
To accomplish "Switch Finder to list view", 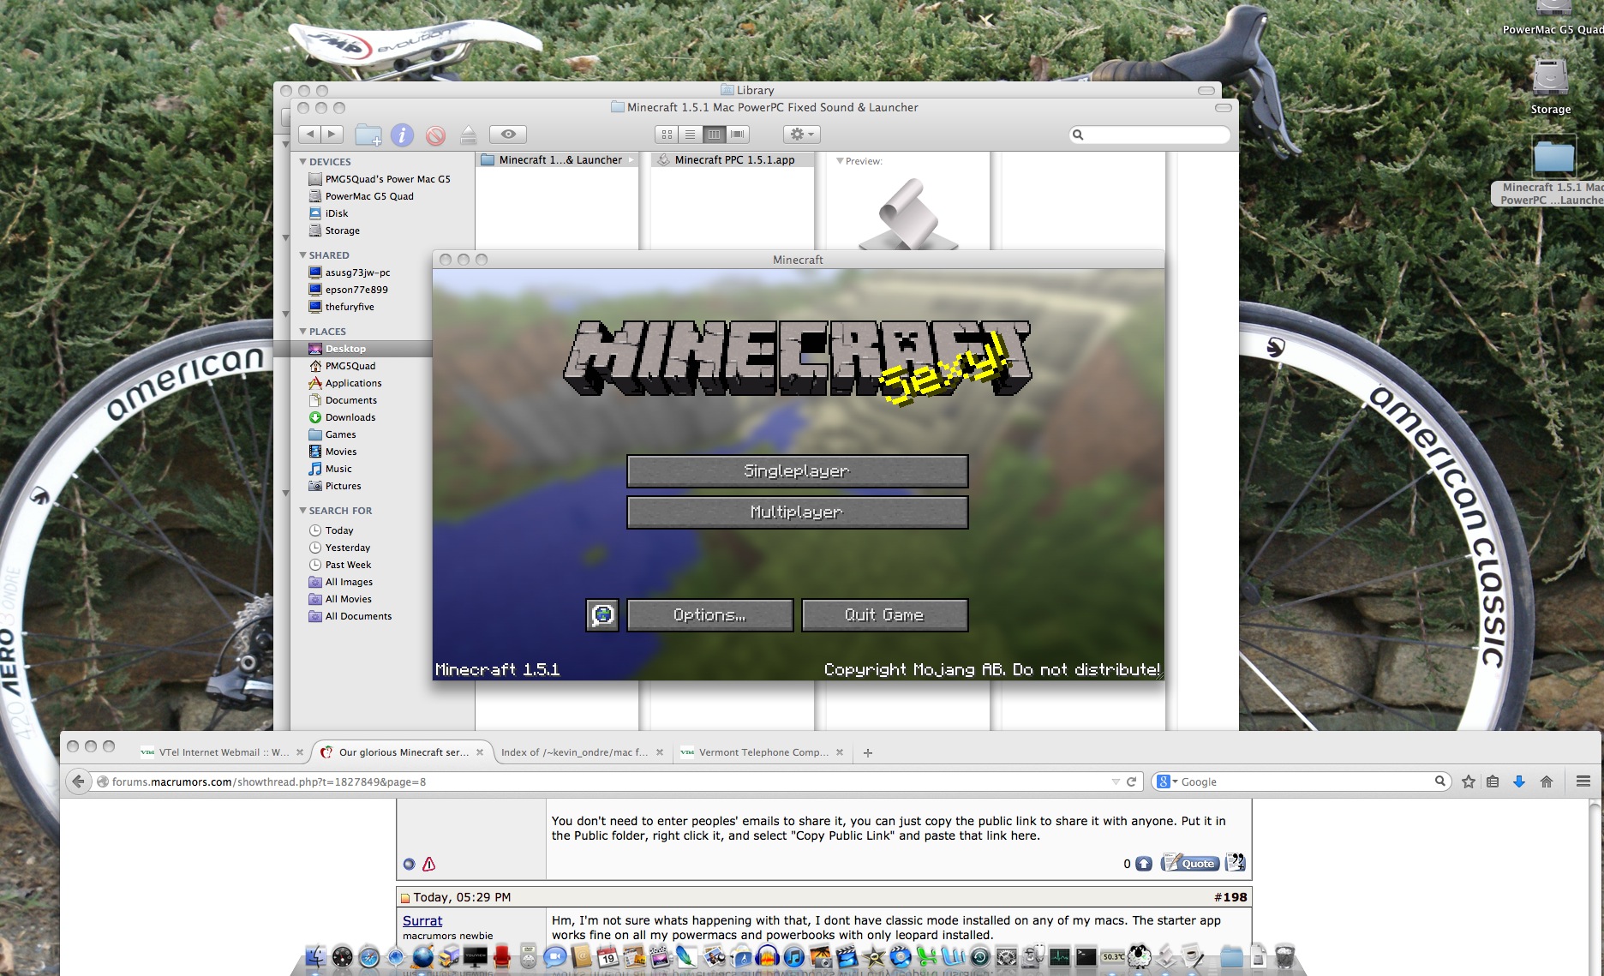I will click(691, 135).
